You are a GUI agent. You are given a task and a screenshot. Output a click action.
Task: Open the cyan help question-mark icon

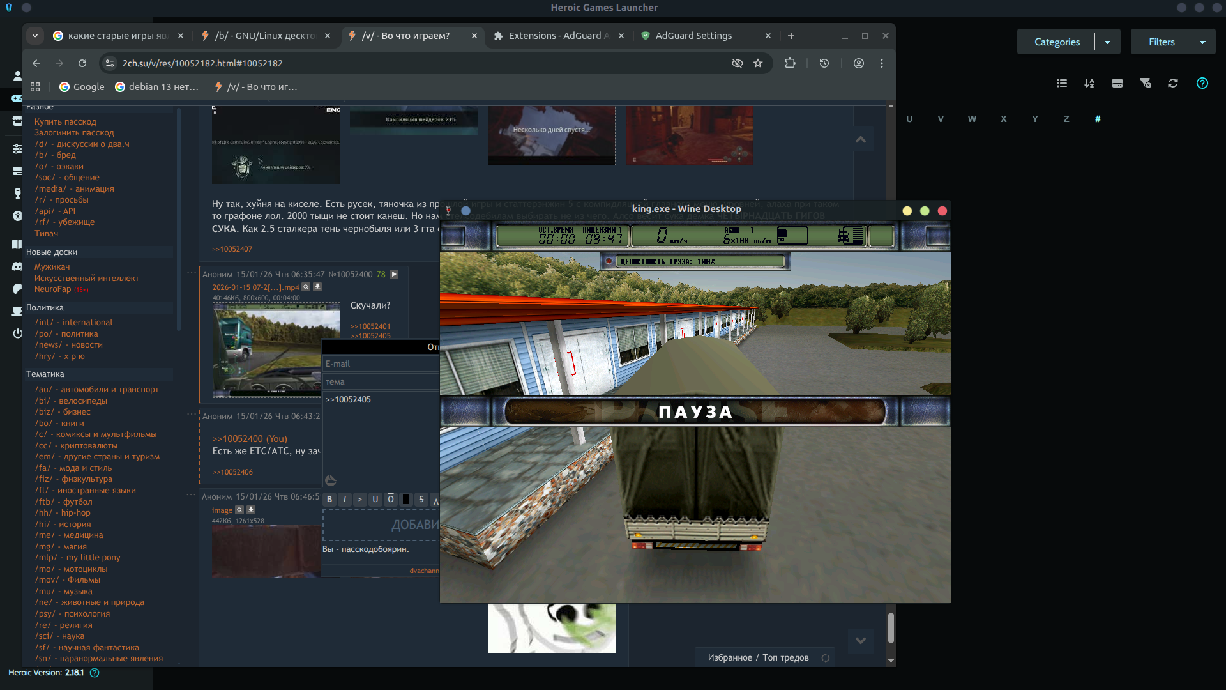point(1202,83)
